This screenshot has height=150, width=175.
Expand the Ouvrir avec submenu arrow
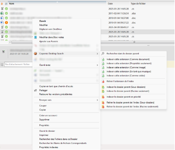pyautogui.click(x=97, y=65)
